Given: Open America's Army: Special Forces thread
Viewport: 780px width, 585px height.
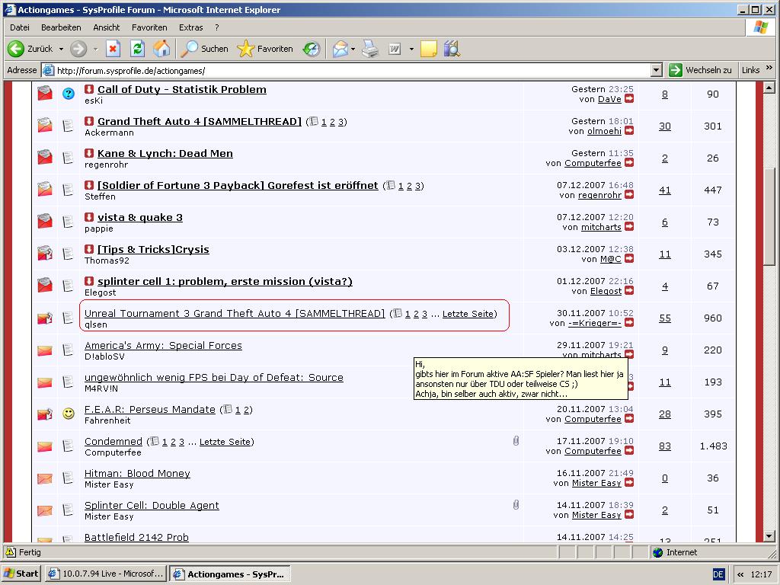Looking at the screenshot, I should pyautogui.click(x=163, y=345).
